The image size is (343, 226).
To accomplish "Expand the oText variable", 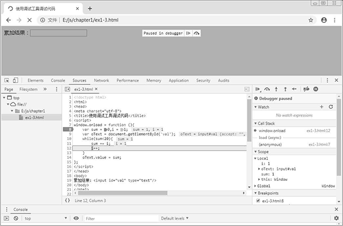I will 259,169.
